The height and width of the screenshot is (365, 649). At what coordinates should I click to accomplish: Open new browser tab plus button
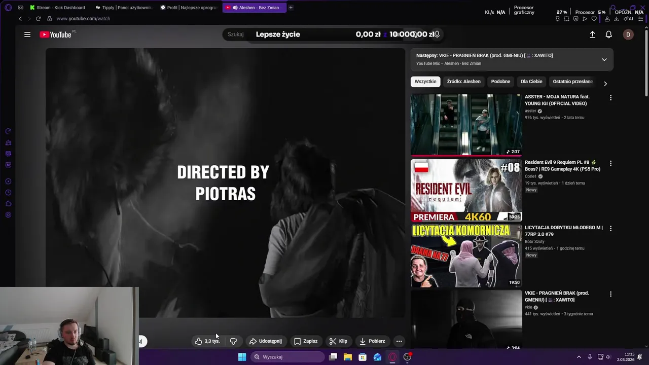[291, 8]
